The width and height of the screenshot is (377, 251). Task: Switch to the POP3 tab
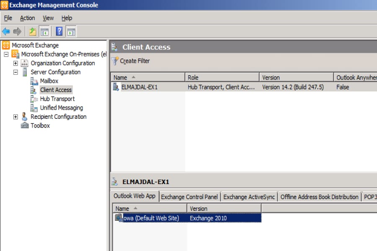pos(370,197)
